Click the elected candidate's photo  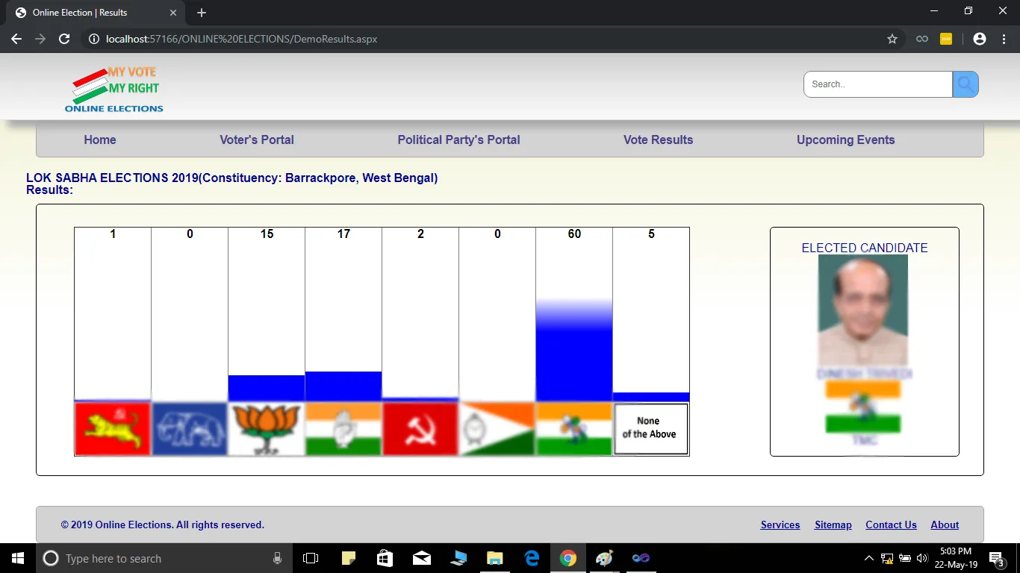pos(863,310)
